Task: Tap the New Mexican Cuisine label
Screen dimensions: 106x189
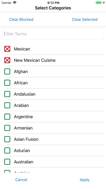Action: (35, 60)
